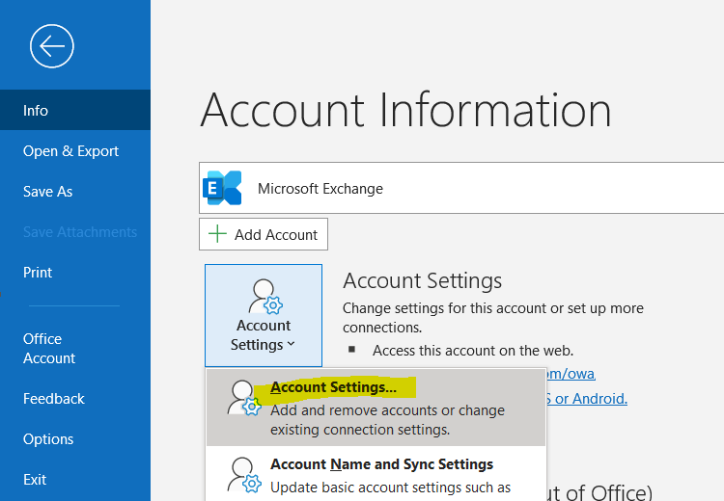Click 'Add and remove accounts' description text
Screen dimensions: 724x501
[x=387, y=420]
